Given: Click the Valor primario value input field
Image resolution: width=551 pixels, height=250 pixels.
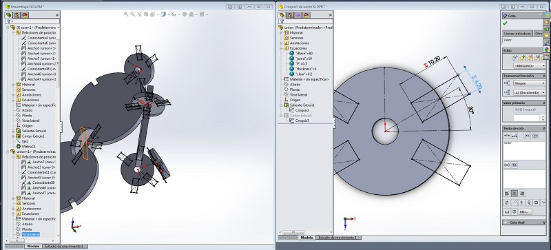Looking at the screenshot, I should pos(526,118).
